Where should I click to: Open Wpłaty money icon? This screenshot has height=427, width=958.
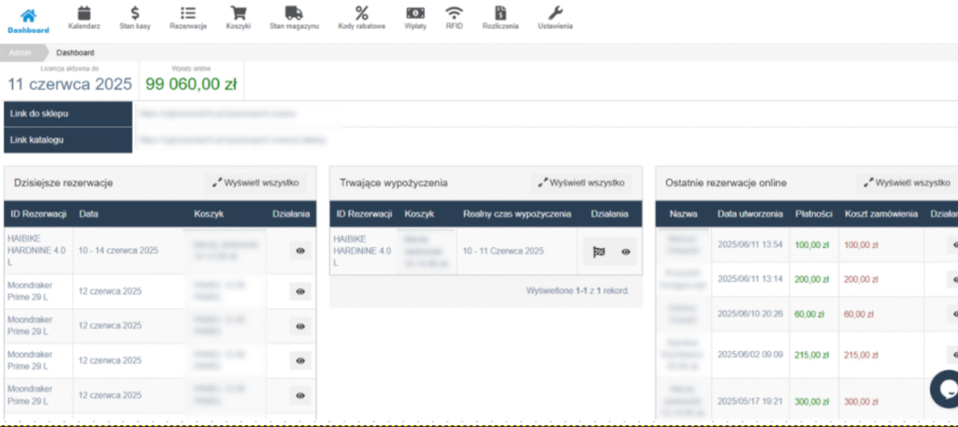[x=415, y=14]
